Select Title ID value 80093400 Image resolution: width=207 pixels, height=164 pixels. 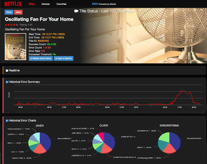[43, 41]
